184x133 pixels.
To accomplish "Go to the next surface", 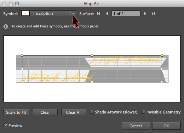I will coord(145,14).
